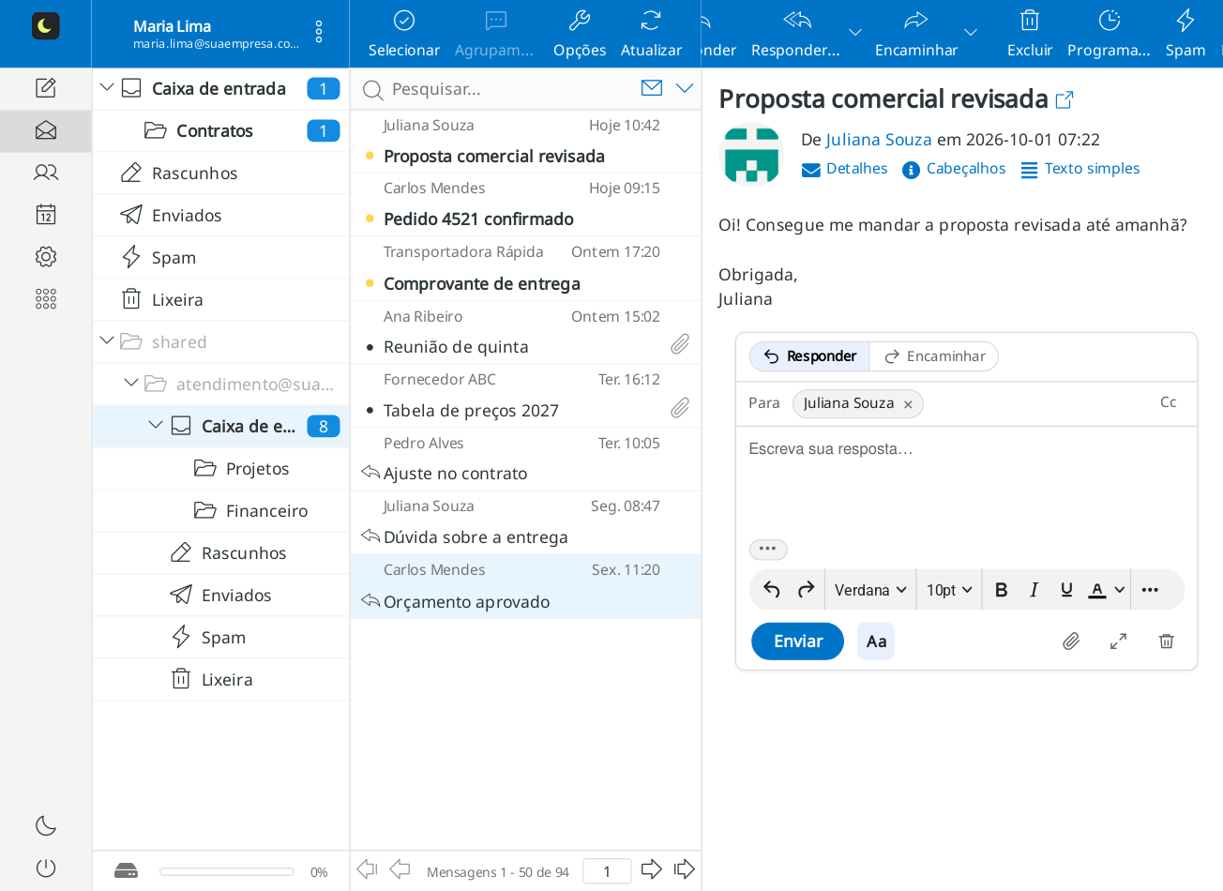This screenshot has height=891, width=1223.
Task: Click Encaminhar in the top toolbar
Action: [x=916, y=34]
